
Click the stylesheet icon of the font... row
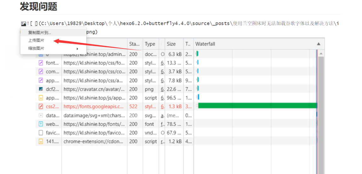41,63
